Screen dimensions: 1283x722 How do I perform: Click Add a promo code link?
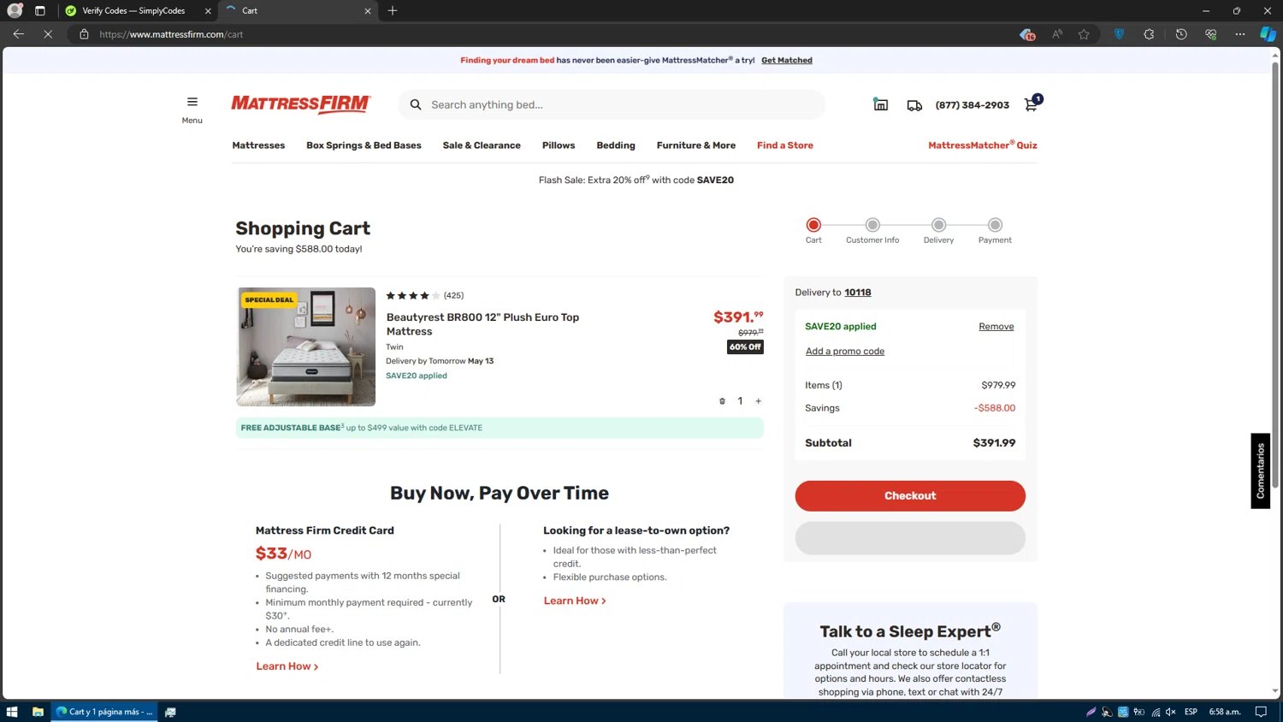845,352
